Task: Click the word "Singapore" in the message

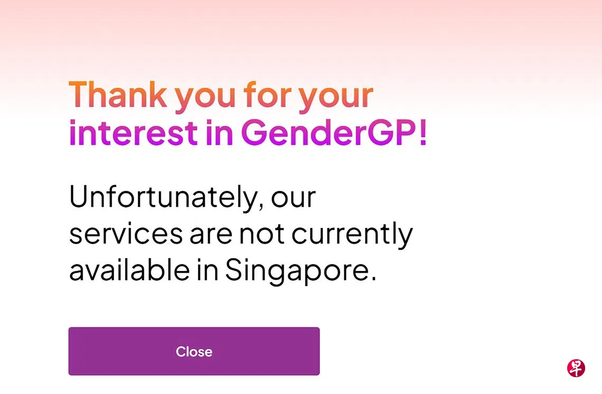Action: tap(297, 271)
